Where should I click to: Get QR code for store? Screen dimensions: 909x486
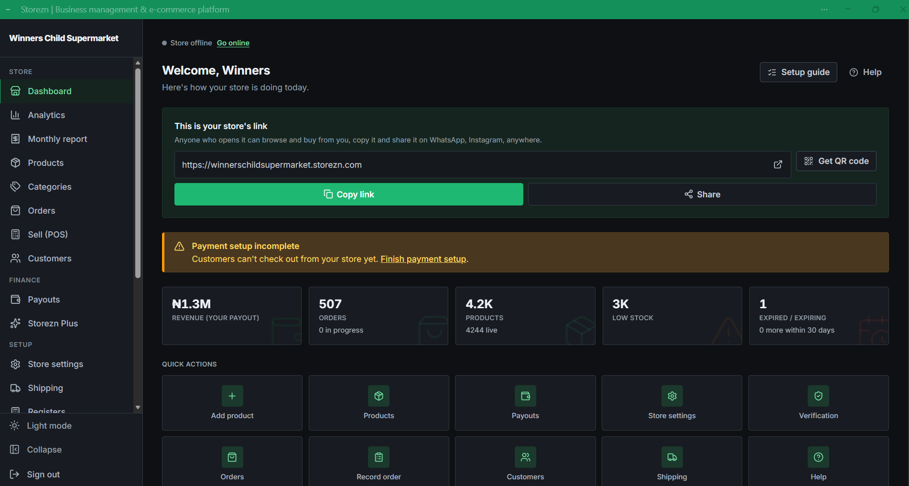pos(836,161)
